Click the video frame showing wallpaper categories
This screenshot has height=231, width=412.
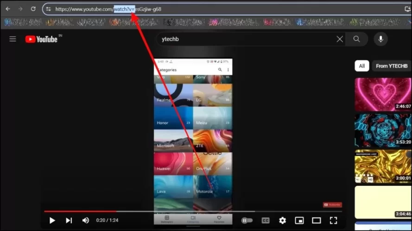tap(193, 141)
